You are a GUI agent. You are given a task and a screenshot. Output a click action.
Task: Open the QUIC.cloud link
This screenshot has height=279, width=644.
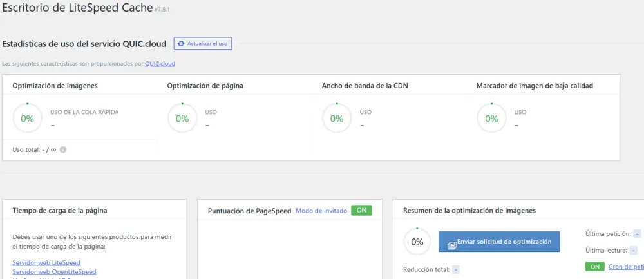click(160, 64)
